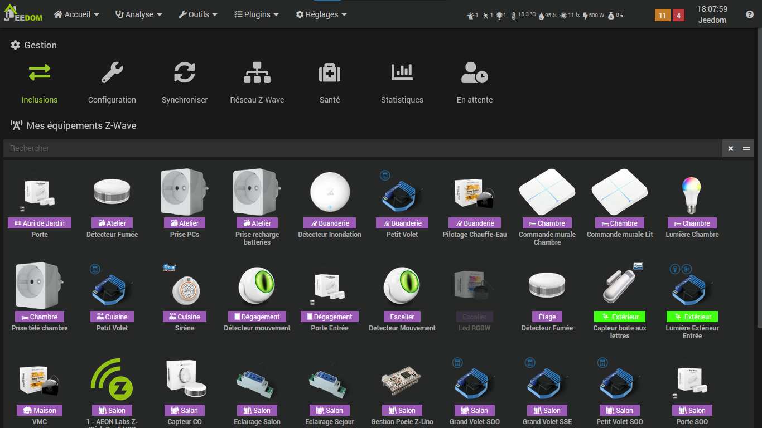
Task: Open the Outils menu
Action: [x=198, y=14]
